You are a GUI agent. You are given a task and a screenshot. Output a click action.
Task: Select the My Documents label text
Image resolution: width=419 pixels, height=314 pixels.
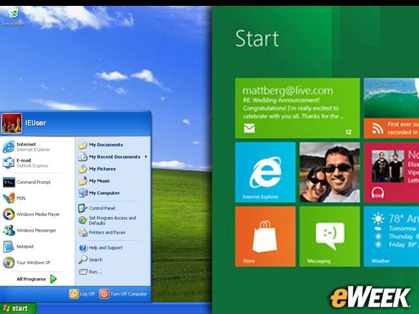tap(106, 145)
